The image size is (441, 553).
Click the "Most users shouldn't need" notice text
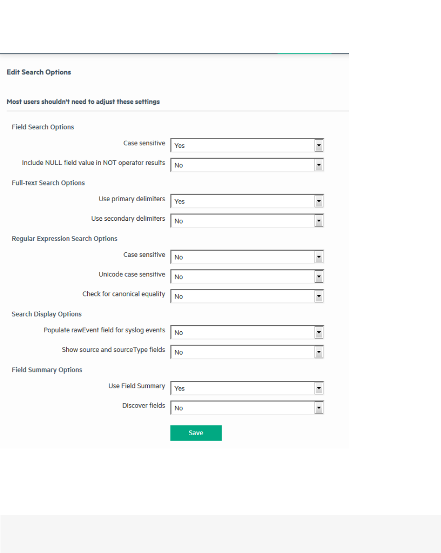pyautogui.click(x=83, y=102)
